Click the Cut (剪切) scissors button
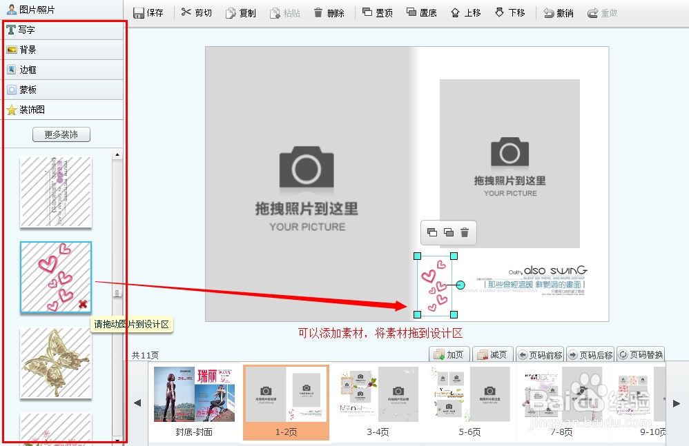This screenshot has width=689, height=446. (197, 13)
